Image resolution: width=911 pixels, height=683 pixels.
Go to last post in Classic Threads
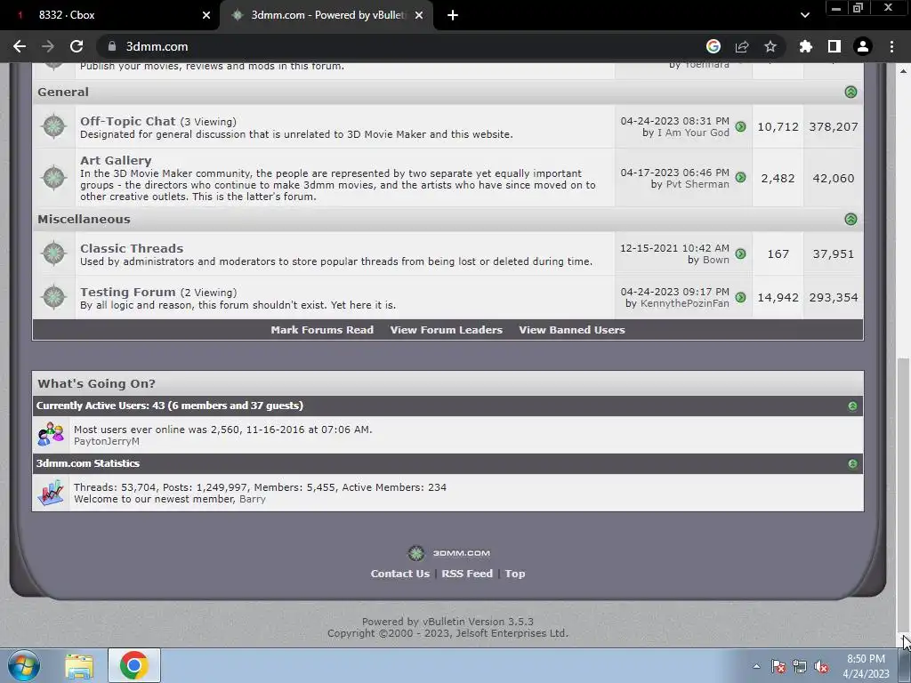pyautogui.click(x=740, y=253)
